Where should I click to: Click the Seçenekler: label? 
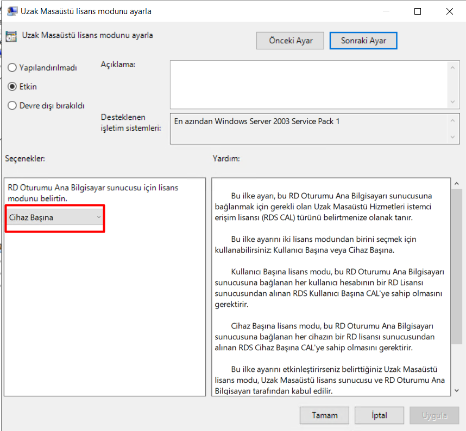coord(25,159)
